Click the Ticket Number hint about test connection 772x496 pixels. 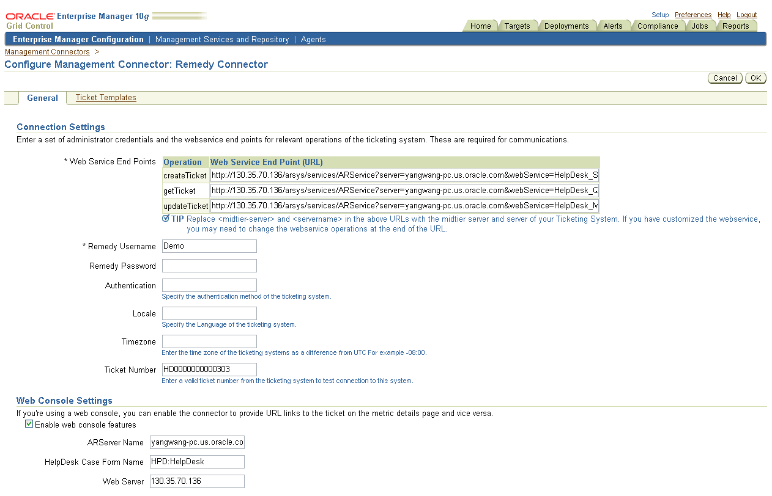click(x=288, y=381)
